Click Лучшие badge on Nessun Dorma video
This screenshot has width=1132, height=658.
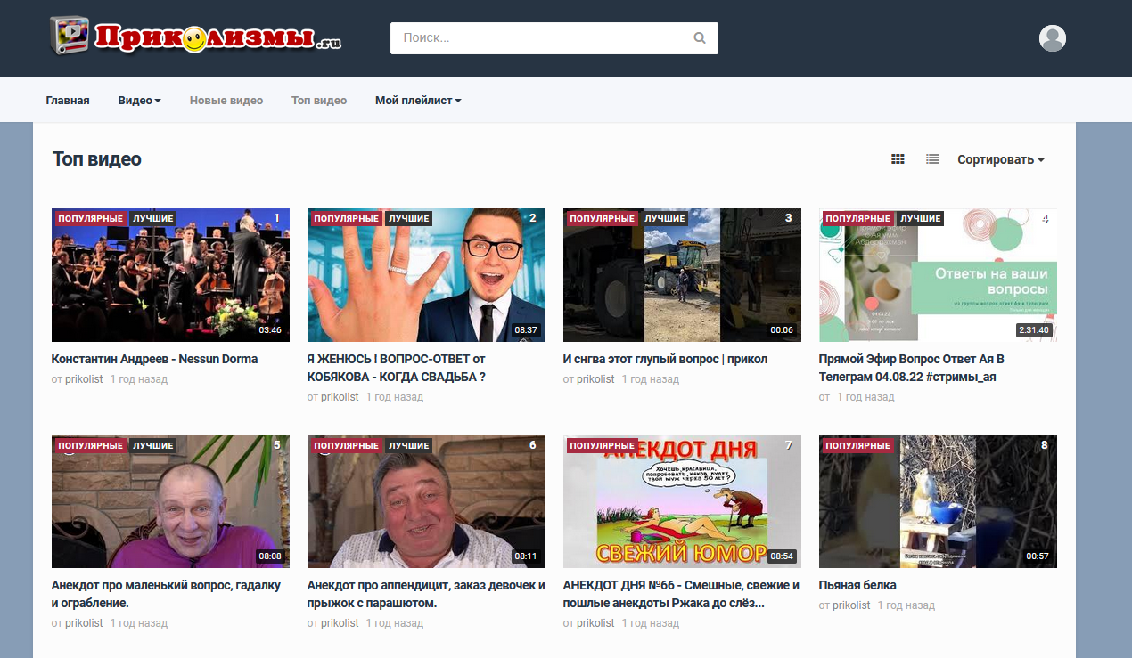click(152, 218)
